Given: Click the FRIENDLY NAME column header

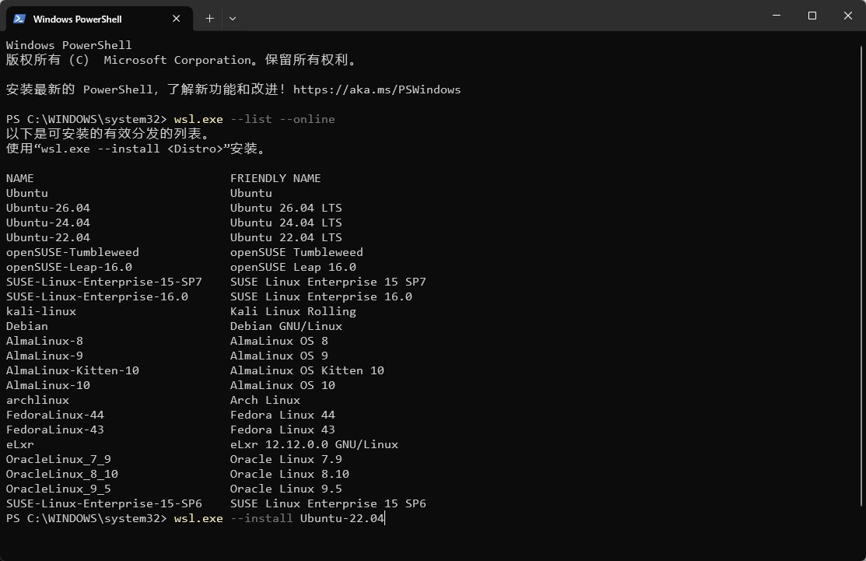Looking at the screenshot, I should tap(275, 178).
